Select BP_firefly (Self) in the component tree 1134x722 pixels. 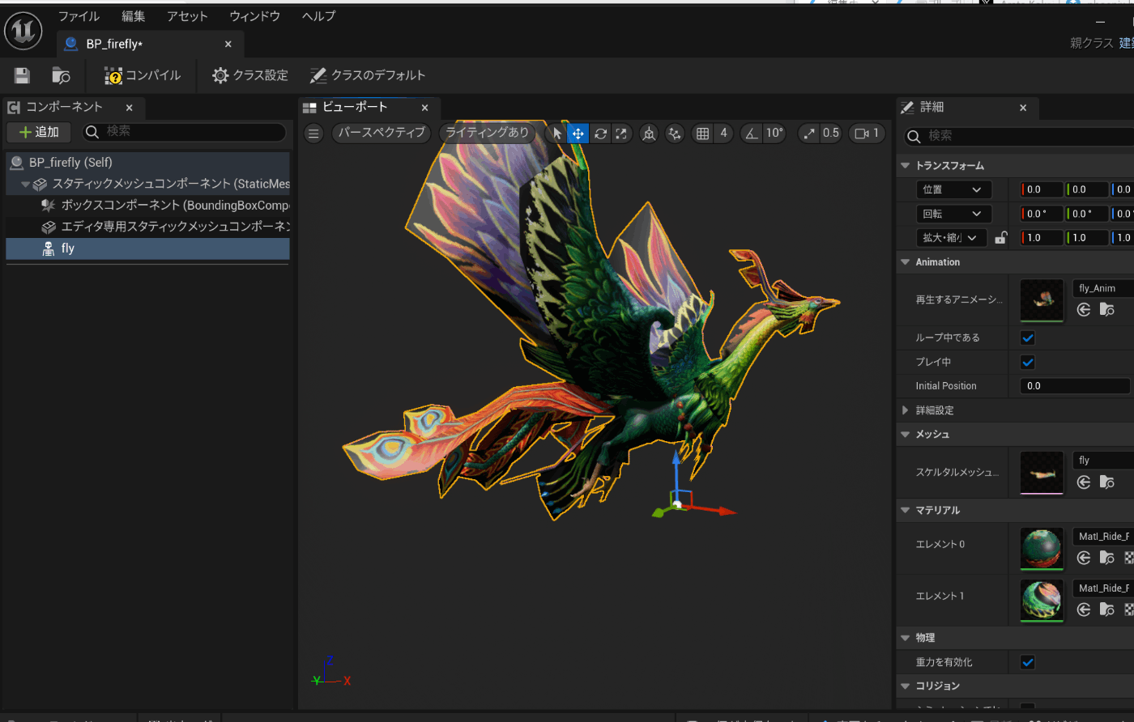coord(147,163)
